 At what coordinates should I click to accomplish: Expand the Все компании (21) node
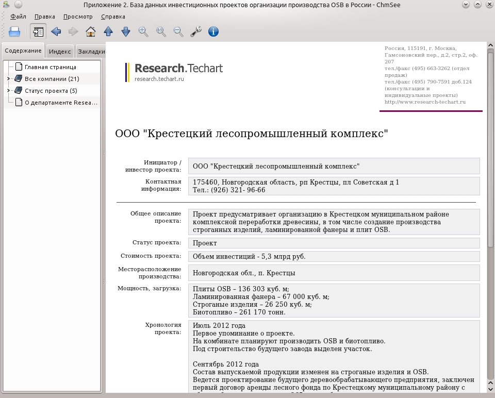point(9,78)
